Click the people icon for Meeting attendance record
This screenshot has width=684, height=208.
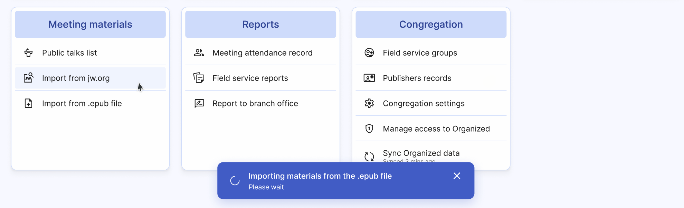(x=199, y=53)
